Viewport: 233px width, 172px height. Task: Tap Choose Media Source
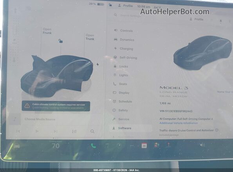40,119
